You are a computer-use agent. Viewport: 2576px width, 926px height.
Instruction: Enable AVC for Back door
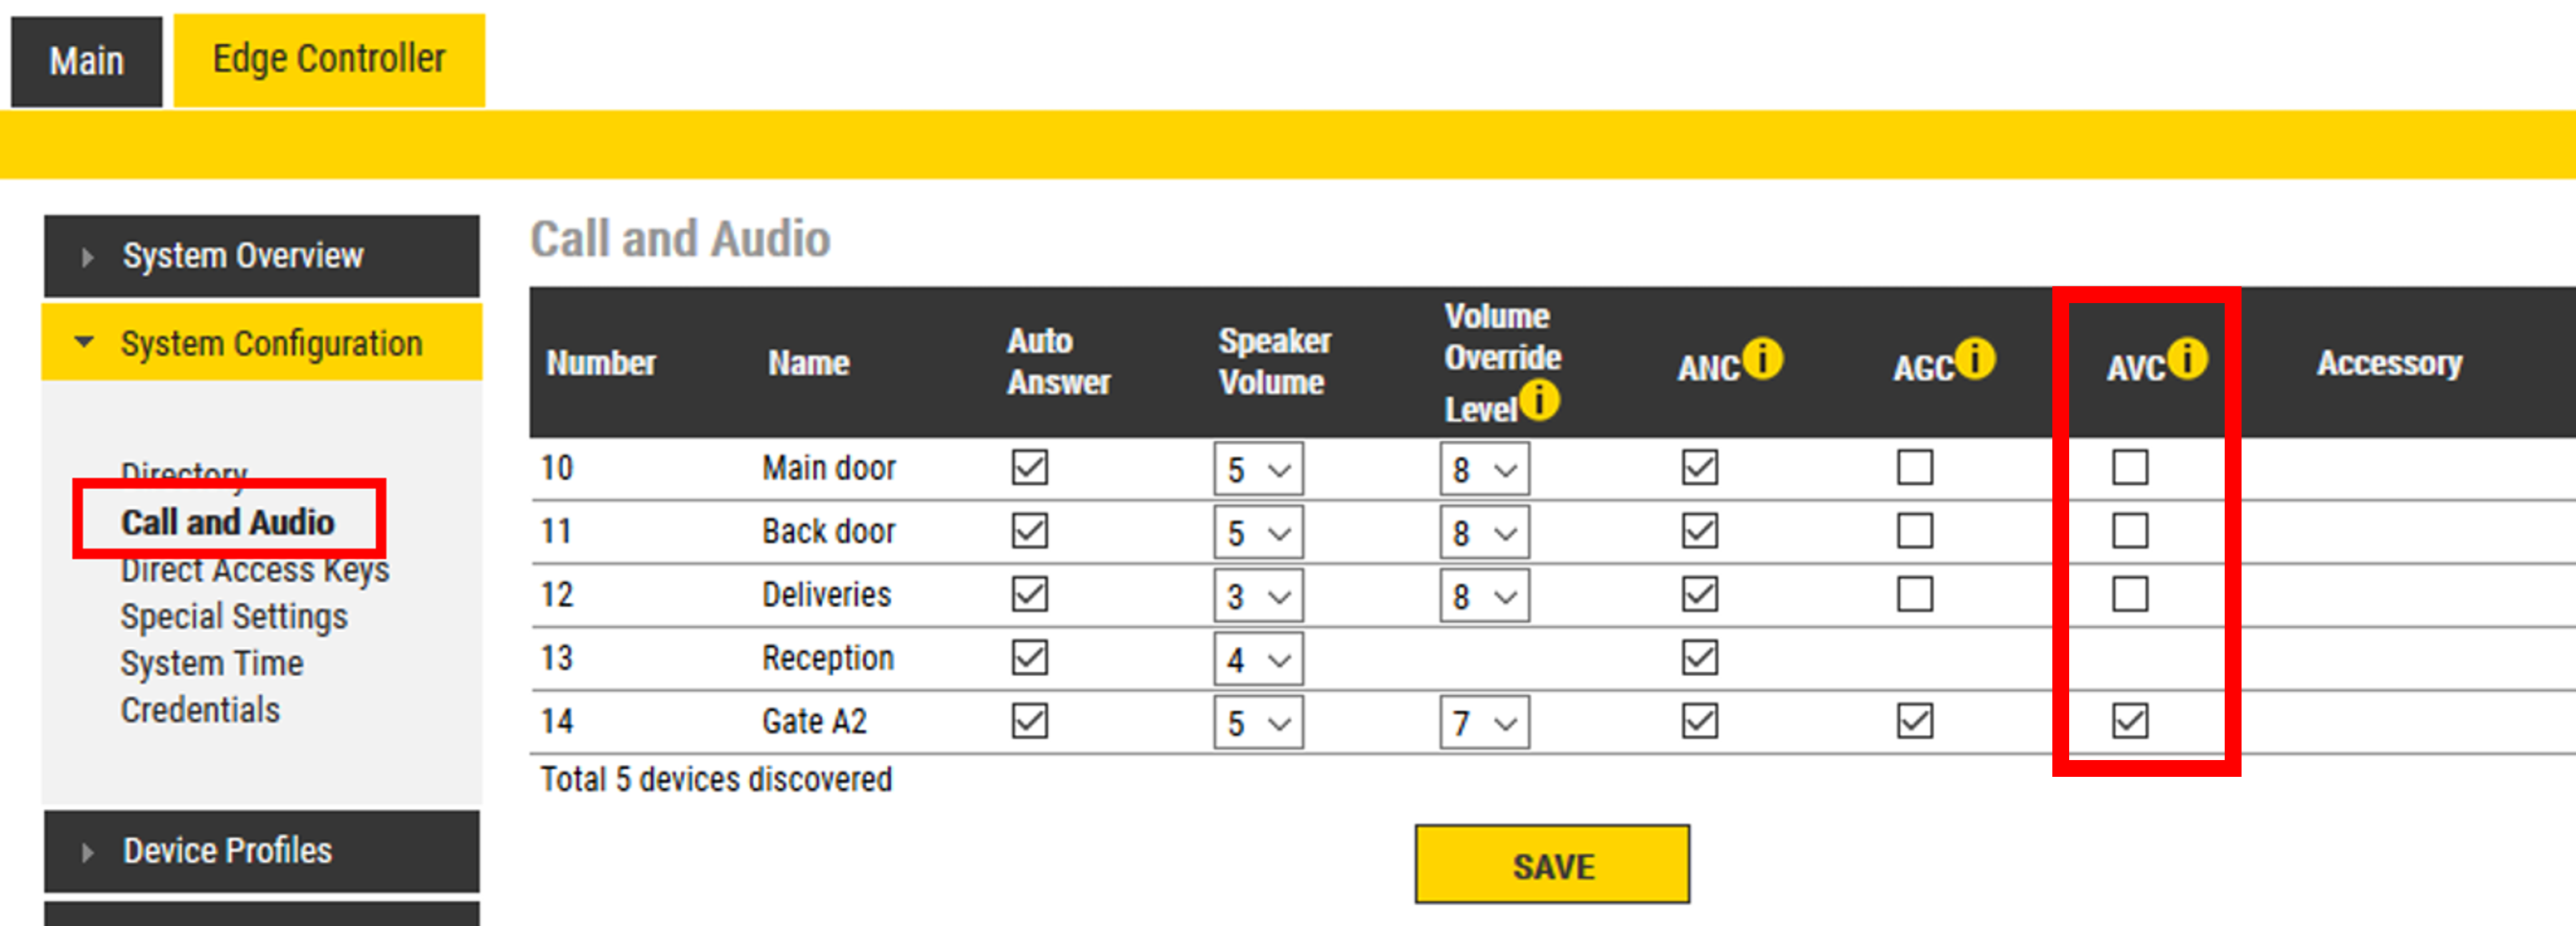2129,531
